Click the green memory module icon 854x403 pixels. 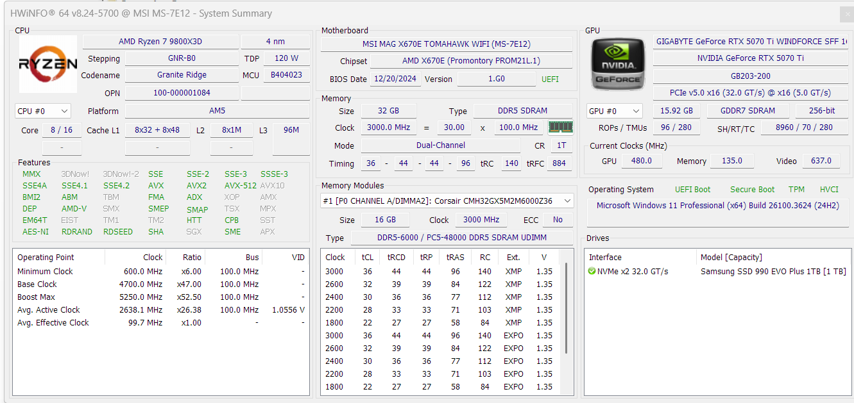pos(560,127)
